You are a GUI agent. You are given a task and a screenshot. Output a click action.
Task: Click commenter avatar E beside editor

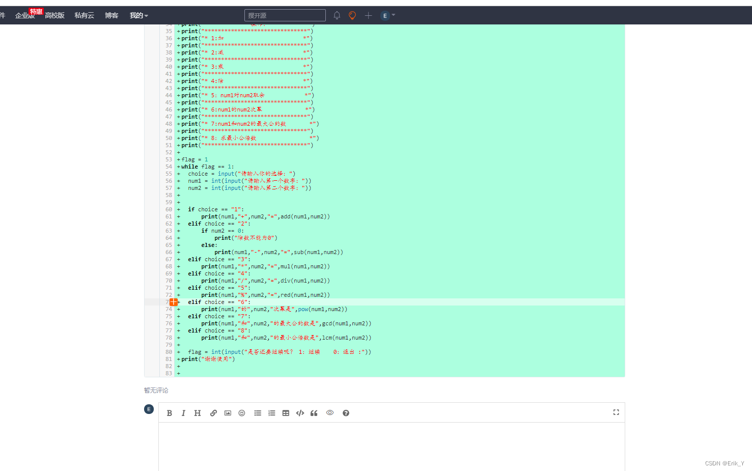click(x=149, y=409)
